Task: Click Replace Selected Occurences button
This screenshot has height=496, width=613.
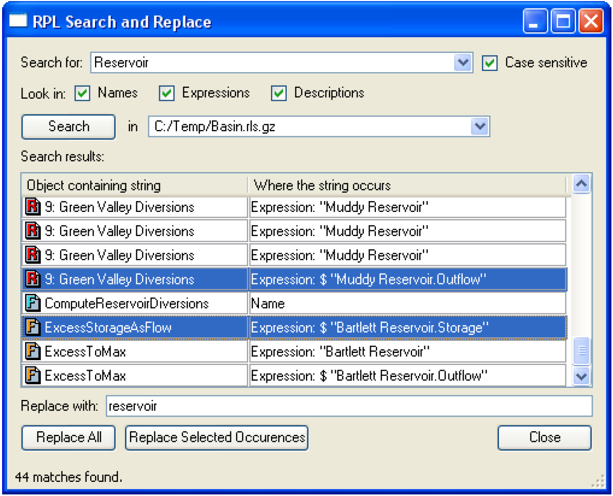Action: 217,438
